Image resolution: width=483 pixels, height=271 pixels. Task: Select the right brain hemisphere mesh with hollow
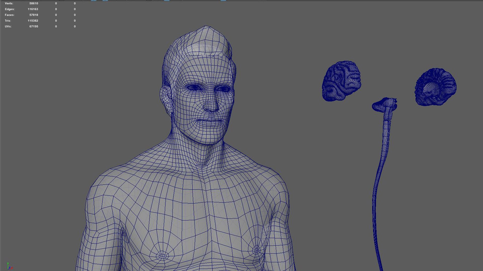[435, 87]
